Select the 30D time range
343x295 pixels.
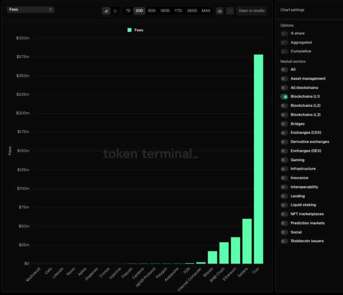pos(139,10)
